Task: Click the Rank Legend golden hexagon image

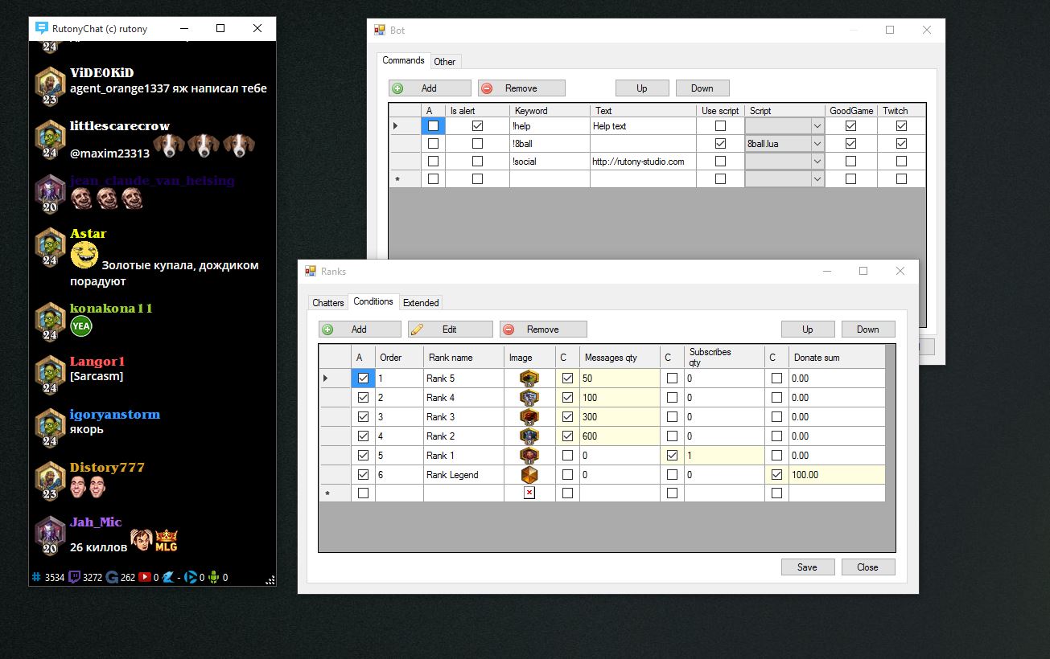Action: click(x=529, y=474)
